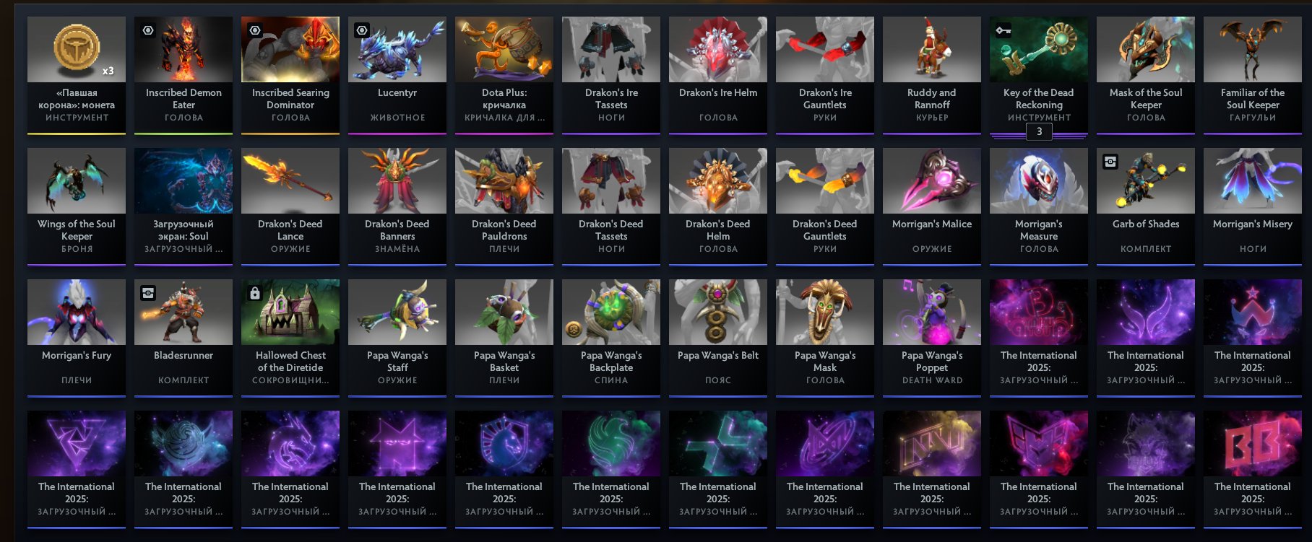Choose Drakon's Deed Lance weapon

290,206
